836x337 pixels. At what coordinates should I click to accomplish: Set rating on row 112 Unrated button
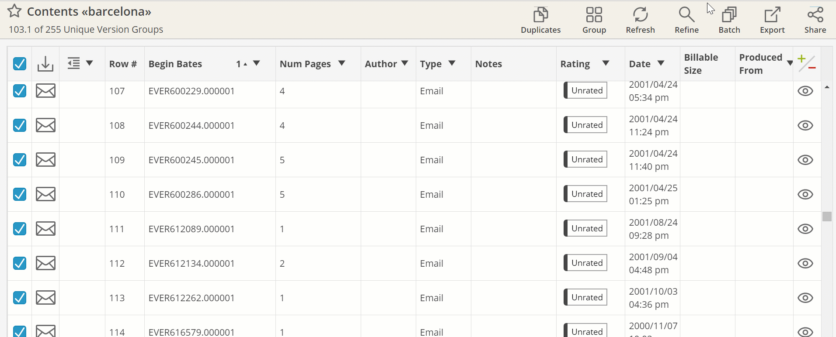pos(585,263)
